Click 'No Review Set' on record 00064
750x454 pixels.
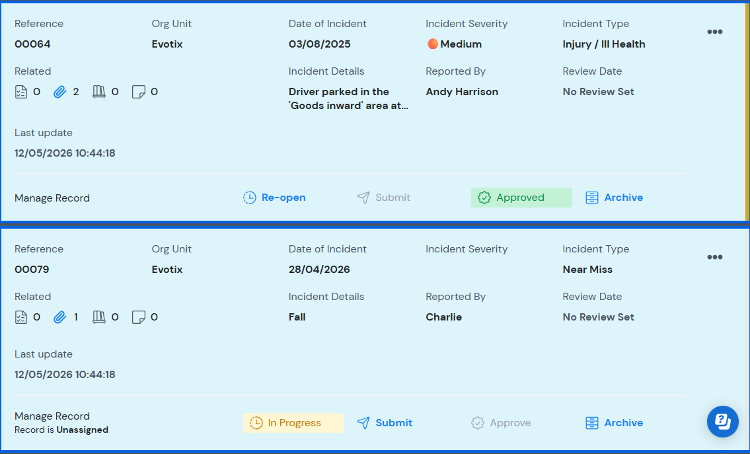pyautogui.click(x=599, y=92)
